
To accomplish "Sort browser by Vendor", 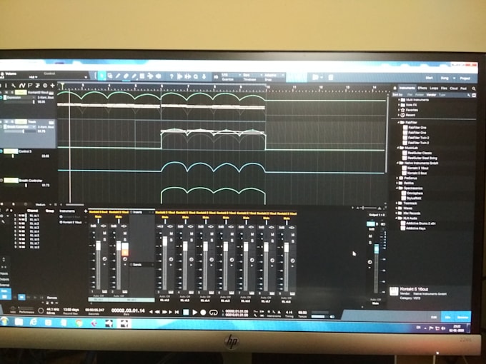I will pos(431,95).
